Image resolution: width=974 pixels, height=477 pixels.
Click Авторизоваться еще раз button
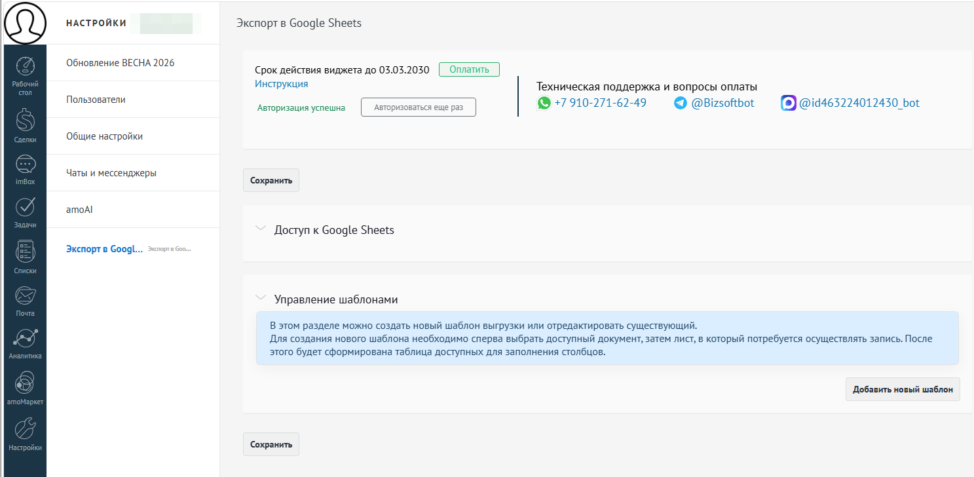419,107
